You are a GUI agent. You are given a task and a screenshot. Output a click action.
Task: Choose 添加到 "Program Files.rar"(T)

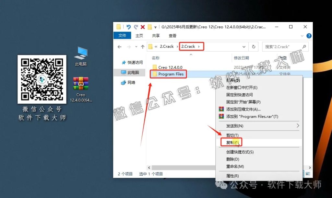click(x=252, y=116)
